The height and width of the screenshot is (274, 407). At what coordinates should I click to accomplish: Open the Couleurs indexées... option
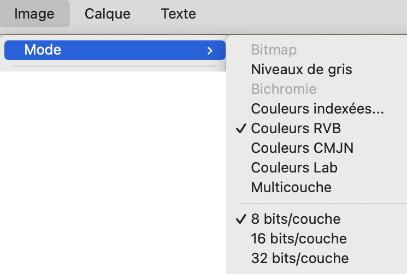(317, 109)
